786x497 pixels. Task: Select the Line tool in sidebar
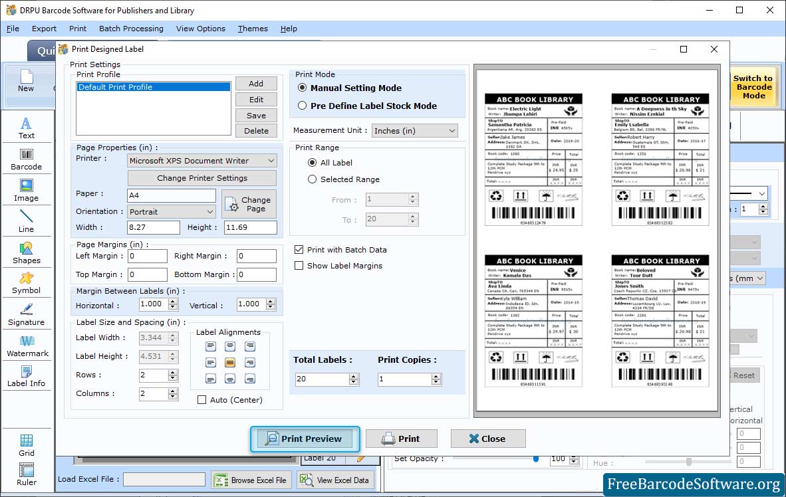pyautogui.click(x=26, y=221)
